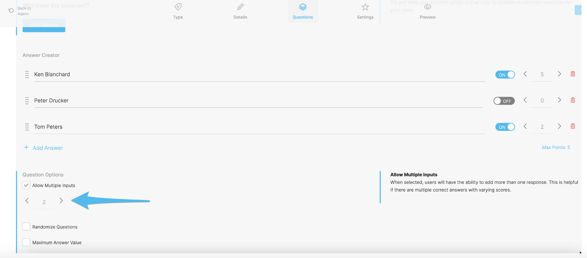The width and height of the screenshot is (587, 258).
Task: Turn off the Ken Blanchard answer toggle
Action: tap(505, 75)
